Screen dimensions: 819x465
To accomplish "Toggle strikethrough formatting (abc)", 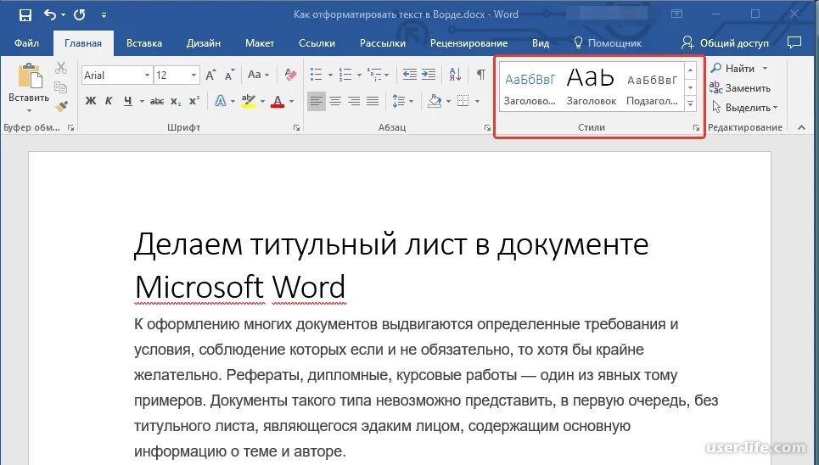I will click(157, 101).
